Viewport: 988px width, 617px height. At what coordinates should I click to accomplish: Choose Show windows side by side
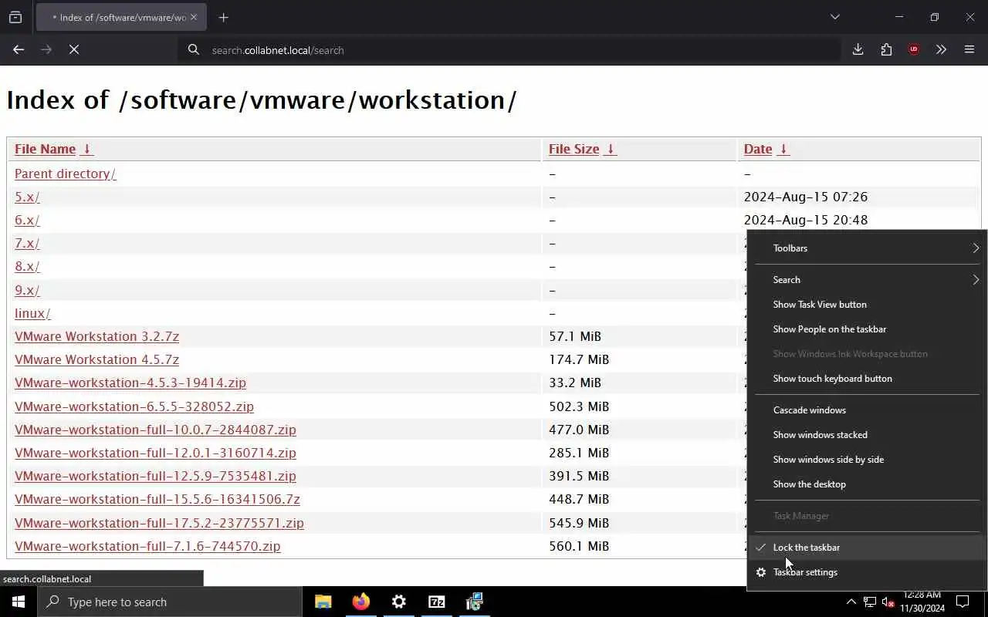[867, 460]
